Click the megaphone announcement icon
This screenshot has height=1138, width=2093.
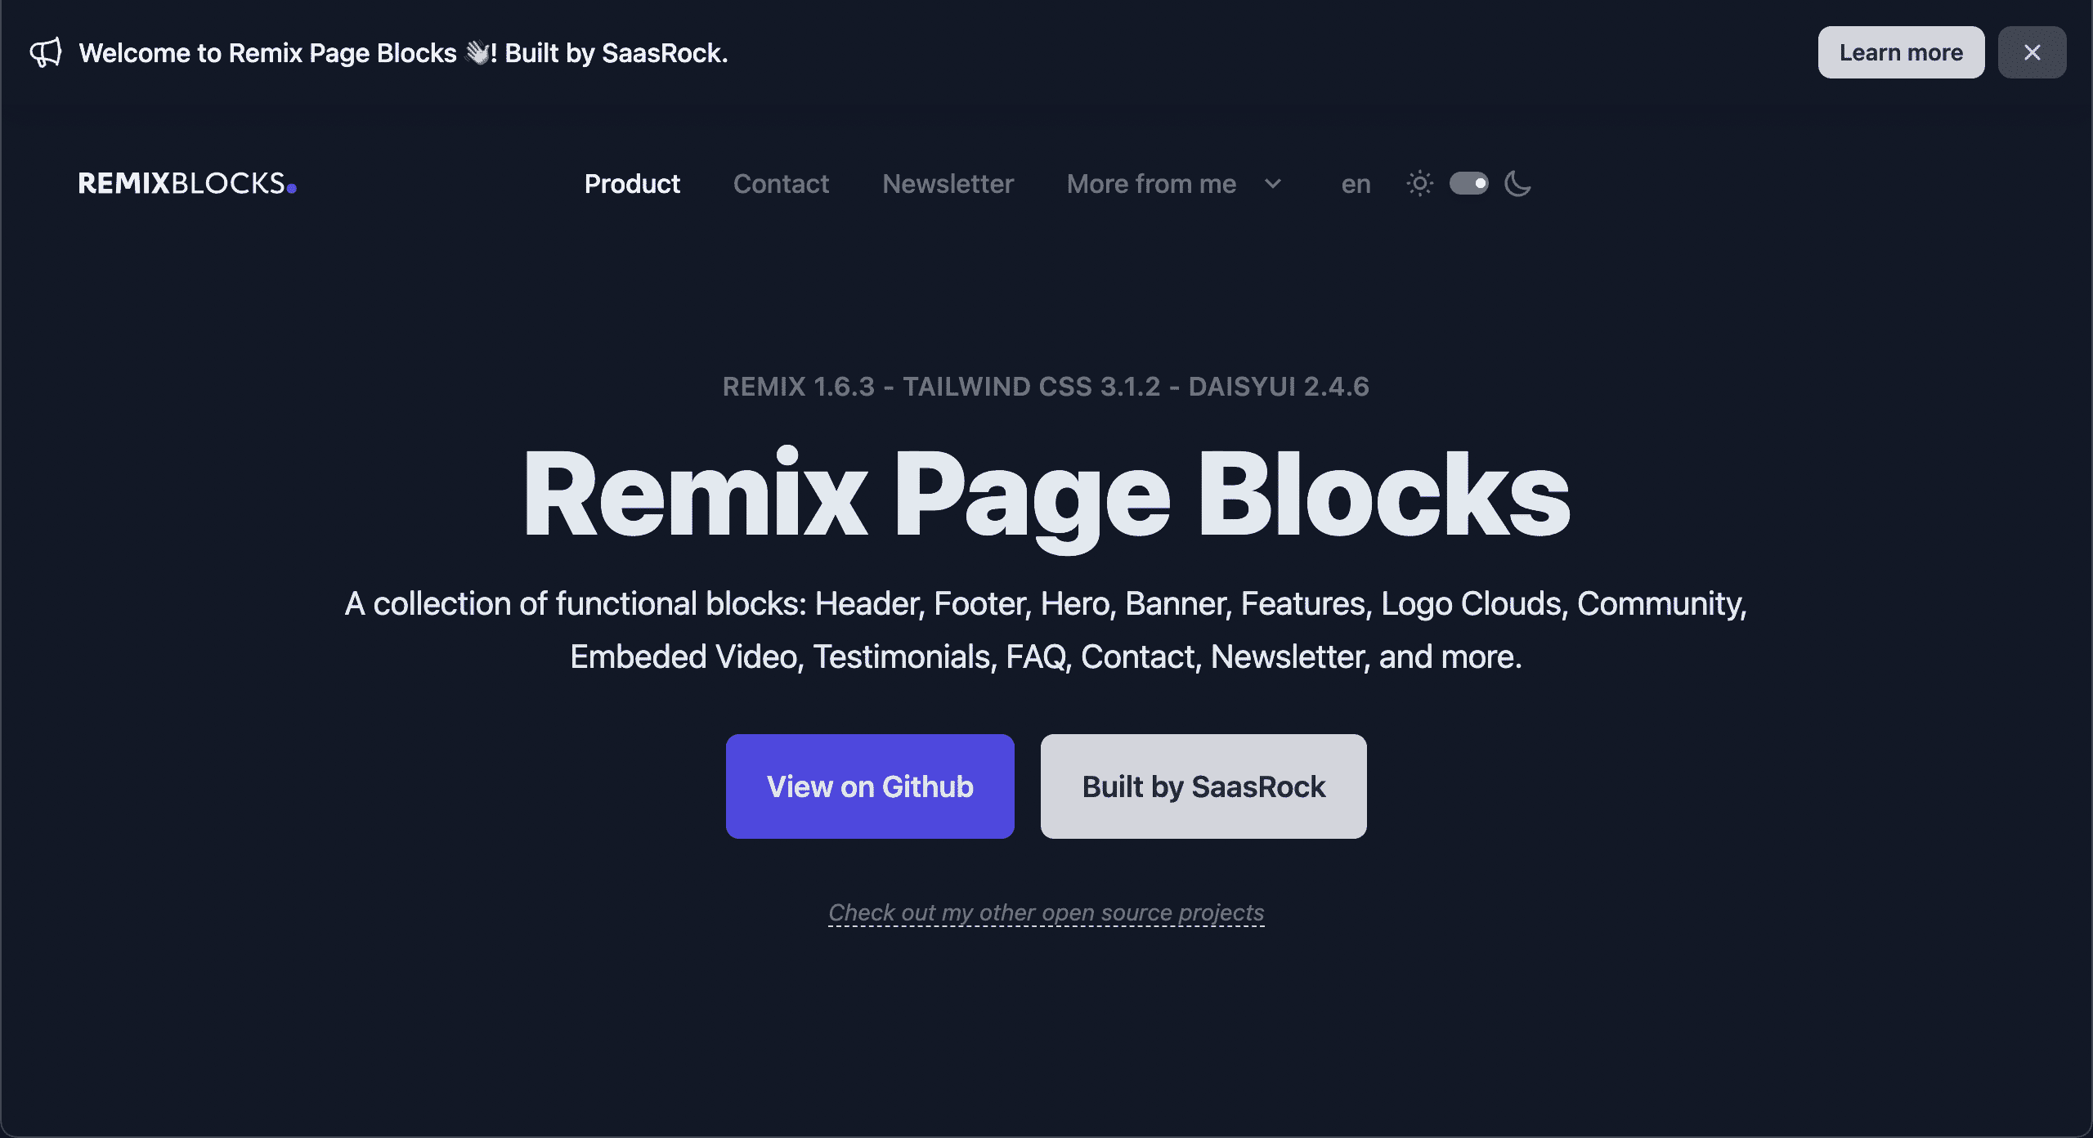[x=46, y=53]
